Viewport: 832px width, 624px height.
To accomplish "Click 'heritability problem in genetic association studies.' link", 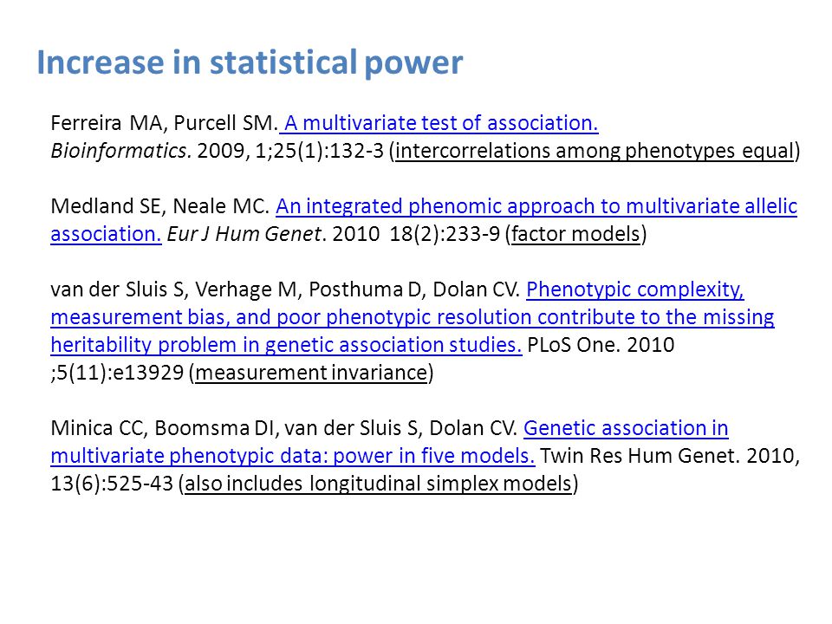I will tap(286, 345).
